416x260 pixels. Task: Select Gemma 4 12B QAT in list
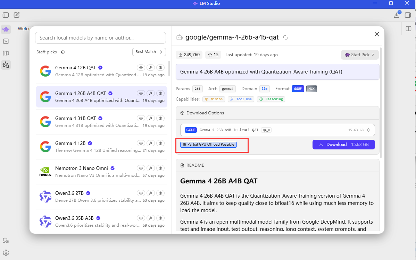102,71
